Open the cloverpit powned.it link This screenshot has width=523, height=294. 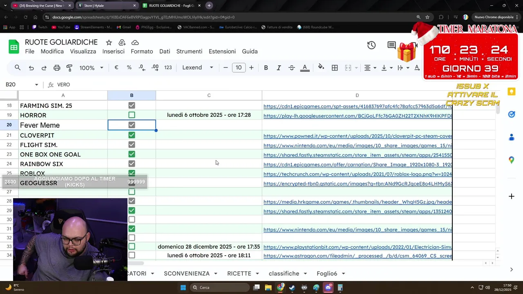tap(358, 136)
